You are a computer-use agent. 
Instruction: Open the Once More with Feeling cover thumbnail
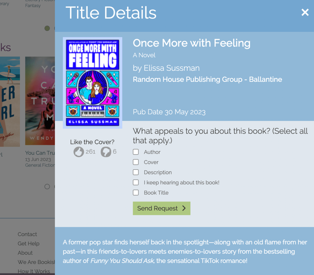[92, 83]
